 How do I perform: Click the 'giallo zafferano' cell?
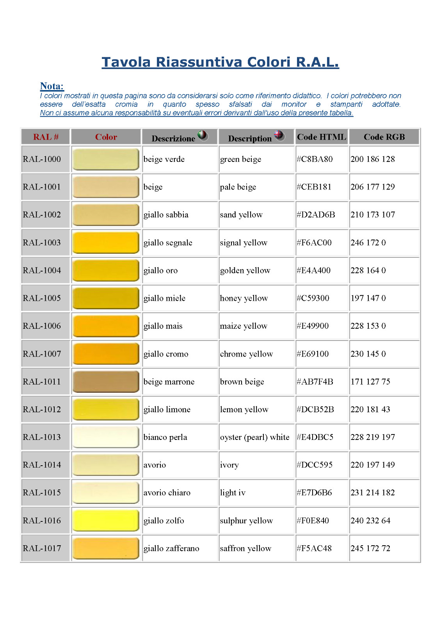180,548
